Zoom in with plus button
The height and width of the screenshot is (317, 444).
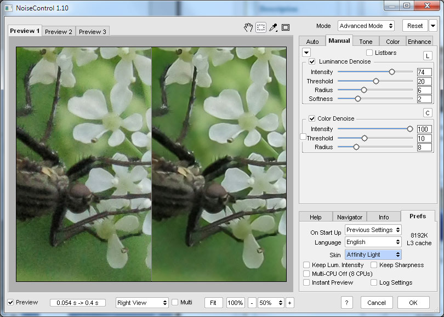[289, 303]
